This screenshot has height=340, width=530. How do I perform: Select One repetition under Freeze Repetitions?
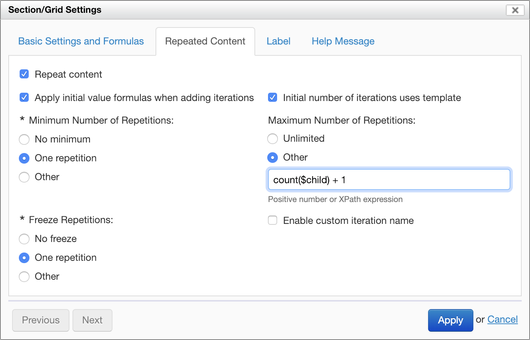tap(24, 258)
